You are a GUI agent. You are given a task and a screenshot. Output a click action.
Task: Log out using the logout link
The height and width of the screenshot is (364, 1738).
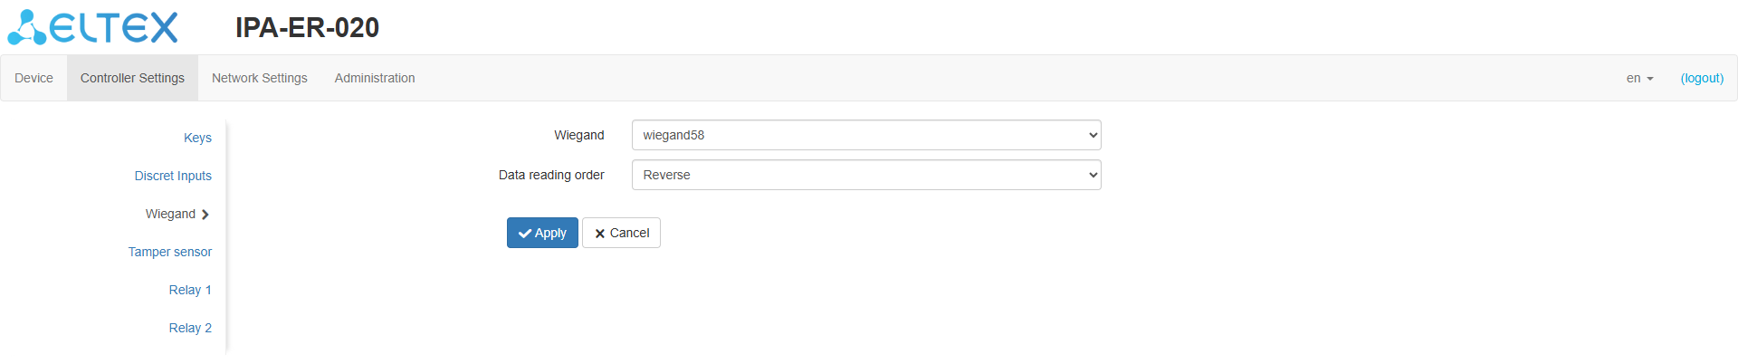[x=1702, y=78]
